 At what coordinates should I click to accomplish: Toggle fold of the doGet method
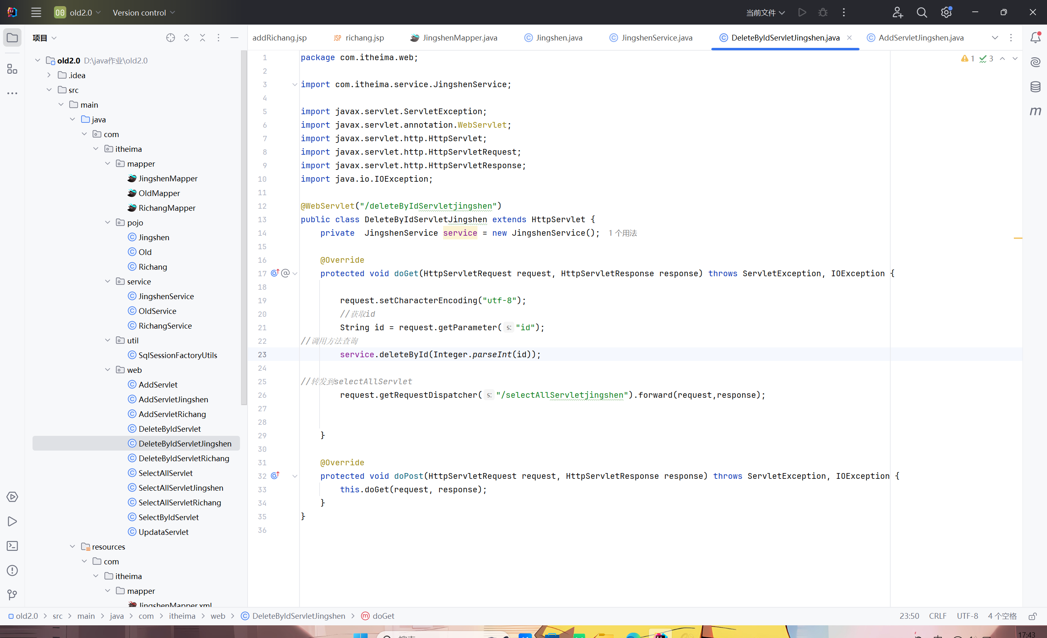[295, 273]
